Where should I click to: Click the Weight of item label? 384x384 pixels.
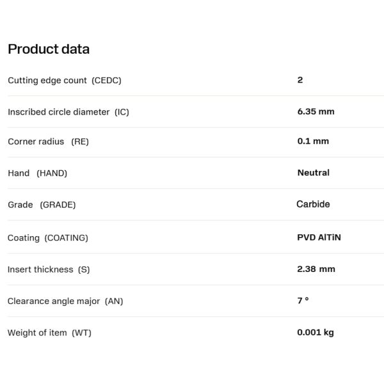37,333
